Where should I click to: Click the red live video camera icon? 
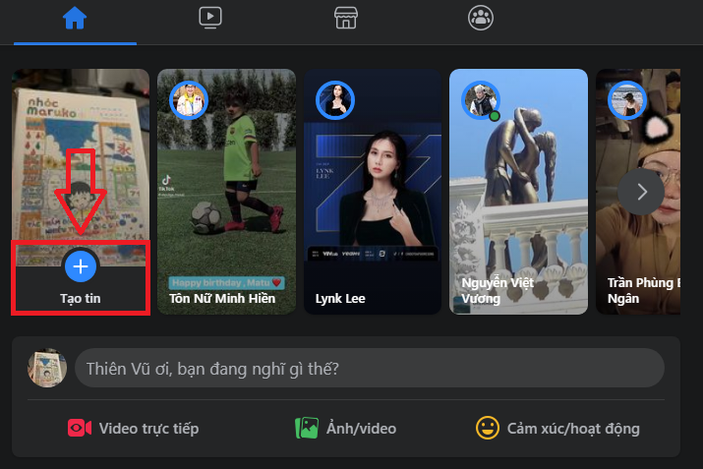pyautogui.click(x=80, y=429)
